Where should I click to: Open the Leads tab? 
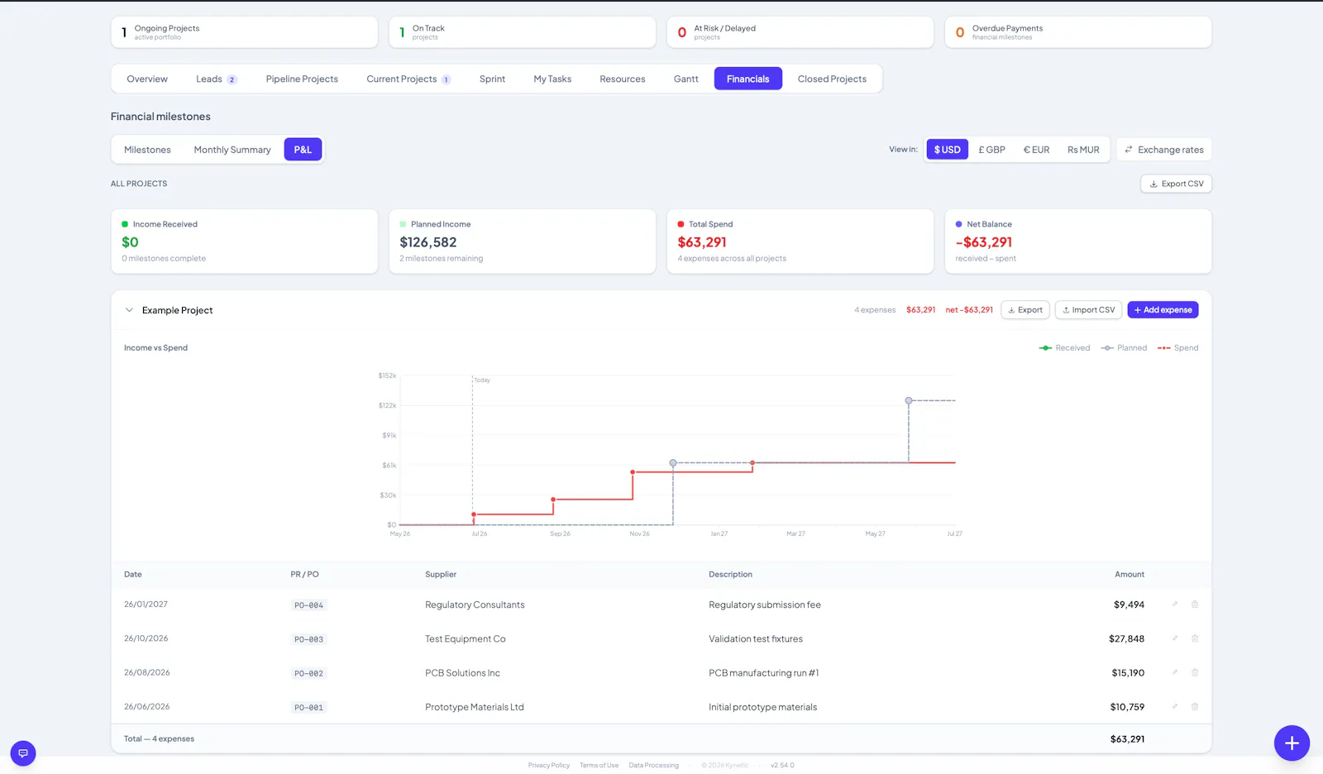click(216, 79)
